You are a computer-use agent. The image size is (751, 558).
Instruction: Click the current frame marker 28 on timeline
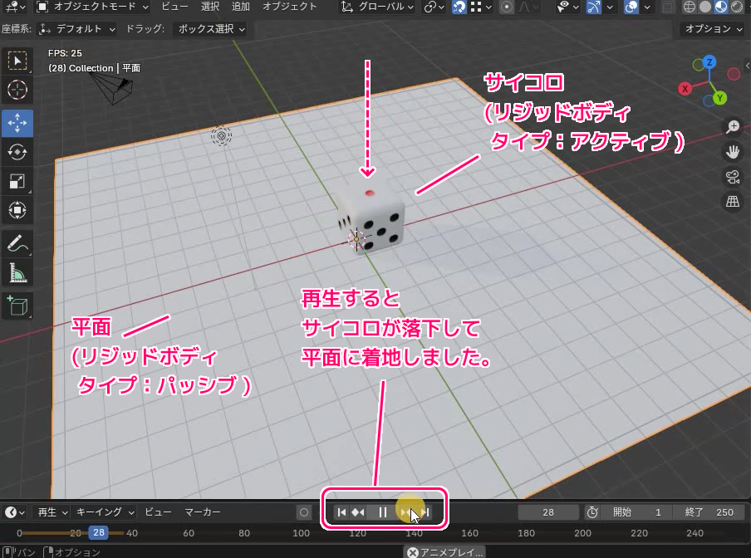coord(99,533)
